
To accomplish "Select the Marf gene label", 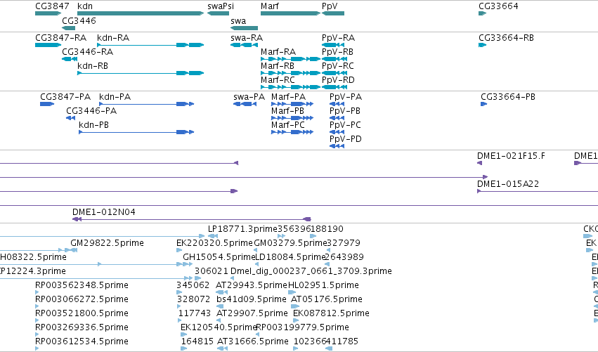I will pyautogui.click(x=270, y=6).
